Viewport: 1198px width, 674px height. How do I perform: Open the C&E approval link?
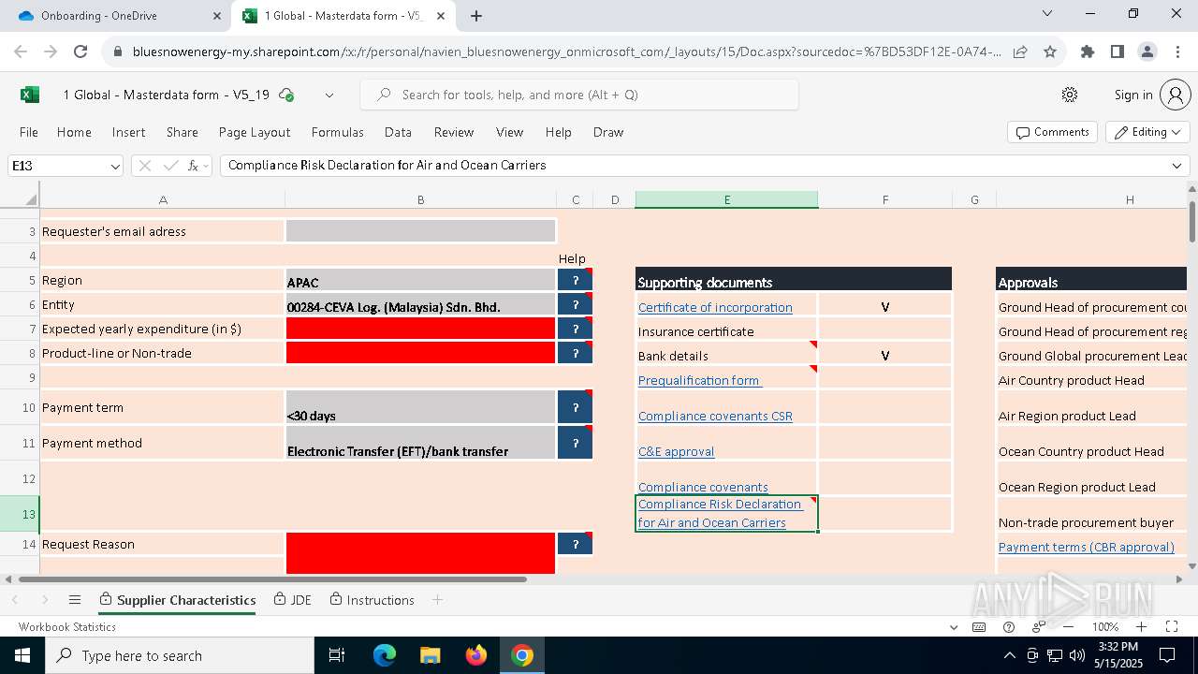tap(676, 451)
